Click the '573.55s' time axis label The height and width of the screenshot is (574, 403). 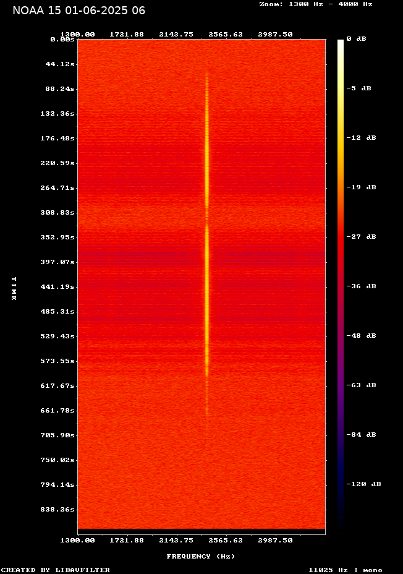57,361
